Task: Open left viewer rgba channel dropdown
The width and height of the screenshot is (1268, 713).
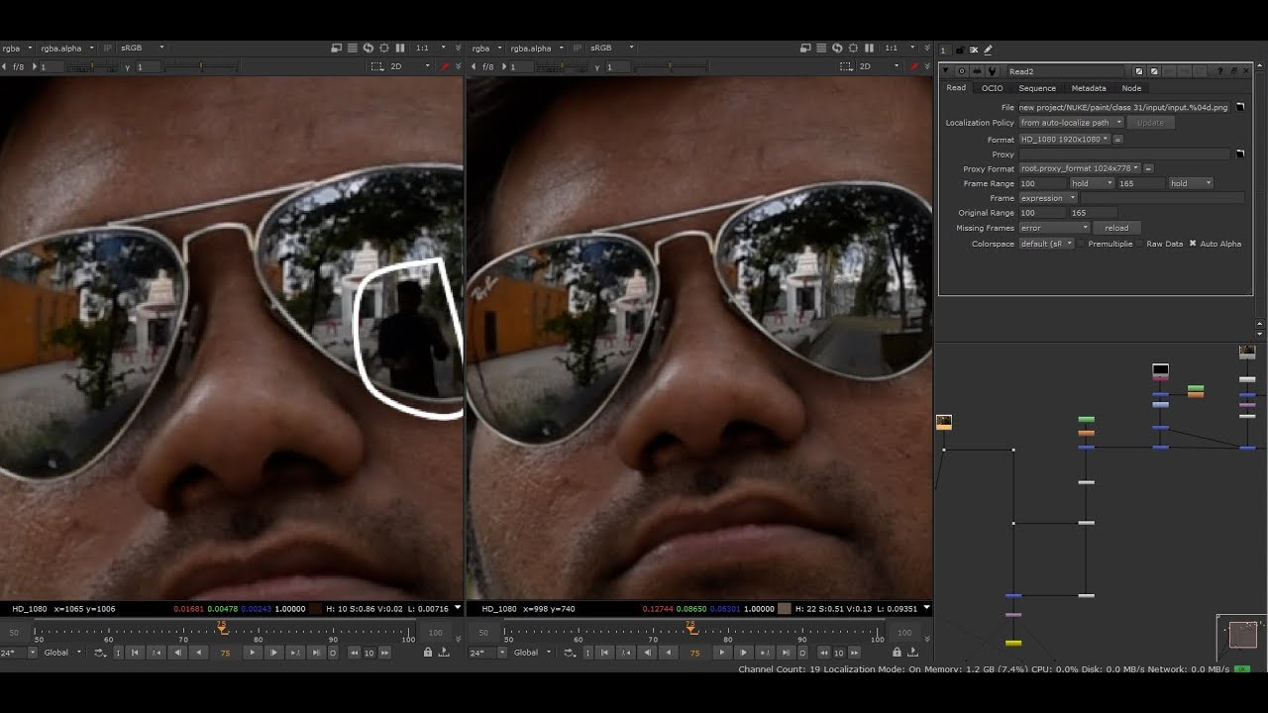Action: pyautogui.click(x=16, y=48)
